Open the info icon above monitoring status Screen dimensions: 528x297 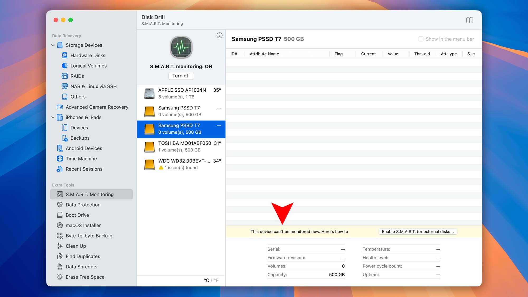coord(219,35)
